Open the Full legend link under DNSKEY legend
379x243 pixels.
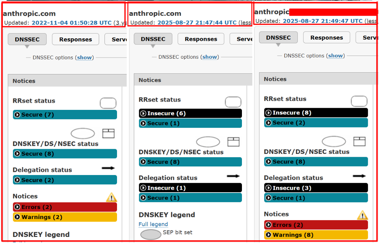point(153,224)
